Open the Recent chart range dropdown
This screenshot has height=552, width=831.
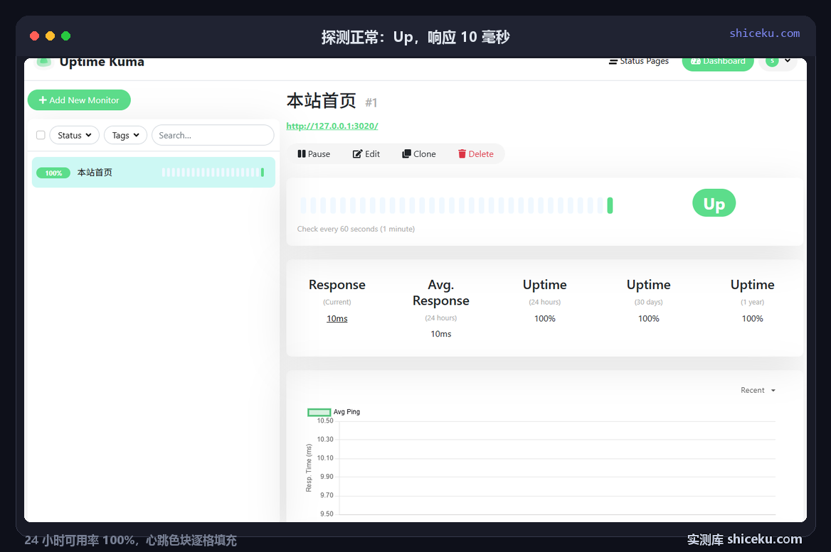click(x=758, y=390)
